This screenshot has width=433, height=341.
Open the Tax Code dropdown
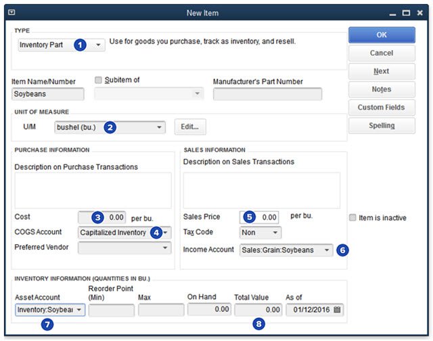(275, 232)
